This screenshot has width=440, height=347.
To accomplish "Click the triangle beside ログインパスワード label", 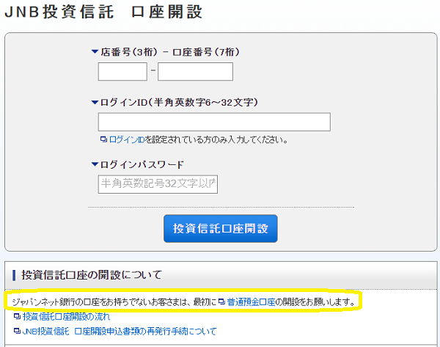I will click(95, 164).
